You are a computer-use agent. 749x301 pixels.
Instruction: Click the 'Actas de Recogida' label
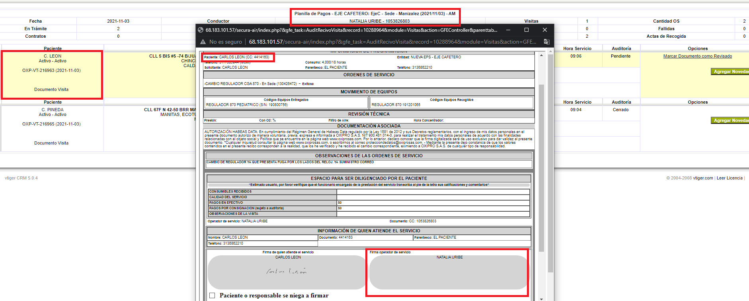click(x=666, y=36)
